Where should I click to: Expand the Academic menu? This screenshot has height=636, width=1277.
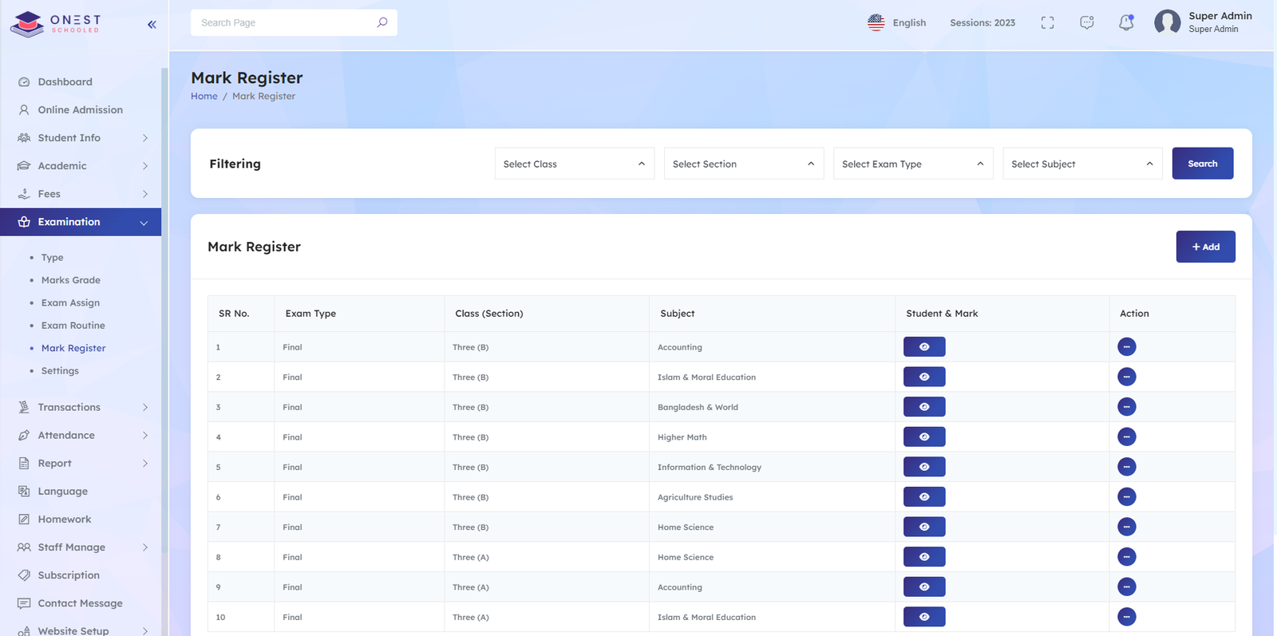pyautogui.click(x=81, y=166)
